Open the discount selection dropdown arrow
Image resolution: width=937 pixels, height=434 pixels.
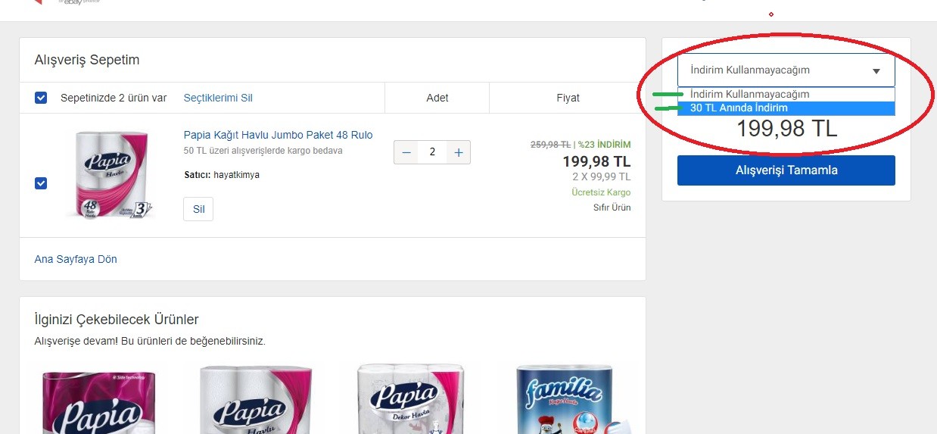tap(876, 71)
